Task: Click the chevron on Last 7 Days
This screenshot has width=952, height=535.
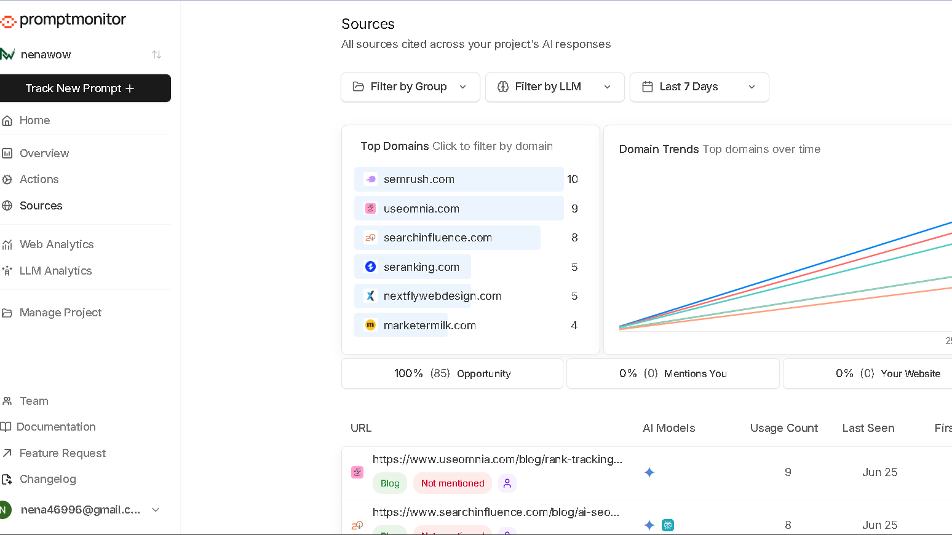Action: [752, 87]
